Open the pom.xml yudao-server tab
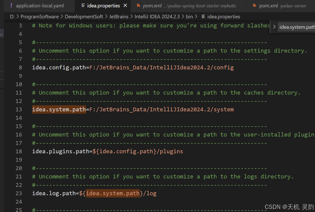This screenshot has width=315, height=212. click(x=281, y=6)
